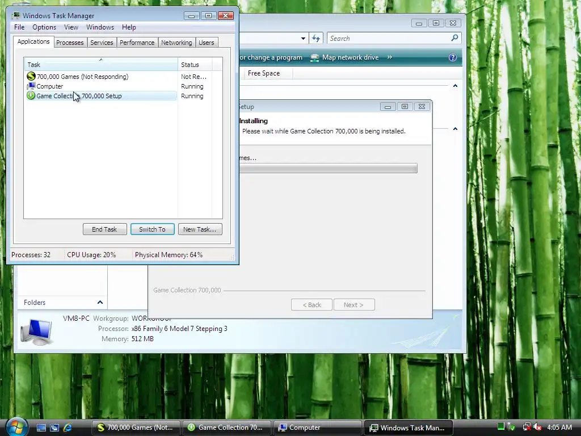Open the Options menu in Task Manager
The height and width of the screenshot is (436, 581).
[44, 27]
